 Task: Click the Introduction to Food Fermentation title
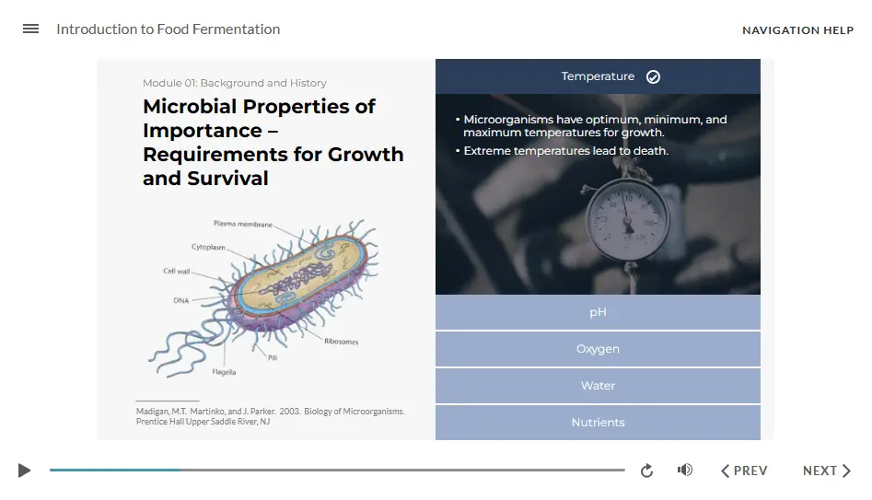[x=168, y=29]
